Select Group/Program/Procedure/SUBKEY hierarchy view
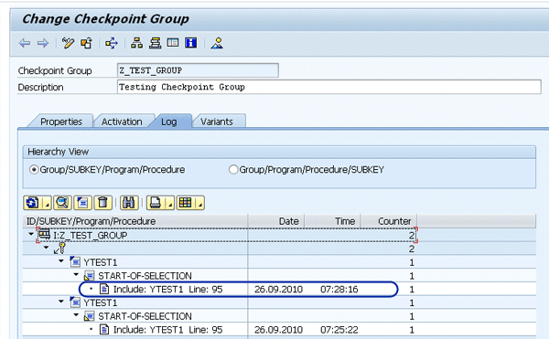This screenshot has height=339, width=549. click(233, 170)
